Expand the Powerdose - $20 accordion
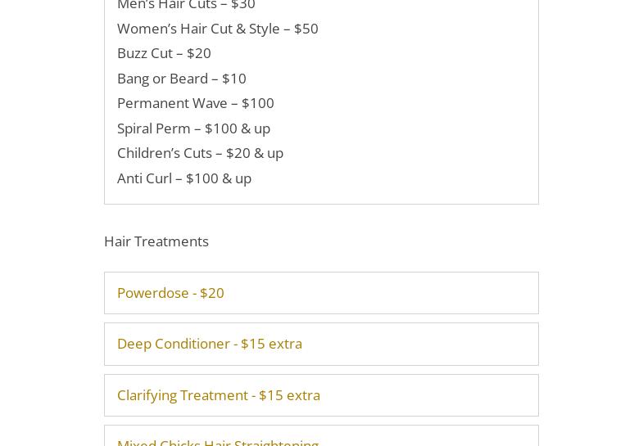The width and height of the screenshot is (643, 446). coord(321,293)
